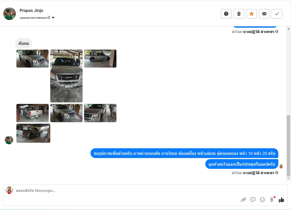Mark conversation unread with envelope icon
Viewport: 291px width, 210px height.
coord(264,14)
